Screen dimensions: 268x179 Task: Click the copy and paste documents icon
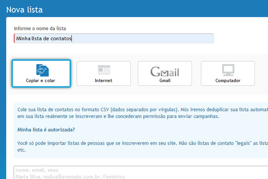point(42,69)
